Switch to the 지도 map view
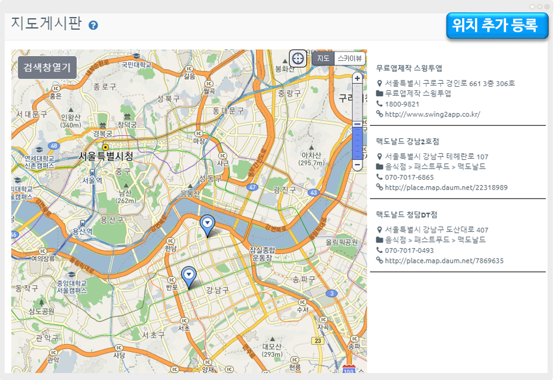554x380 pixels. pyautogui.click(x=323, y=59)
